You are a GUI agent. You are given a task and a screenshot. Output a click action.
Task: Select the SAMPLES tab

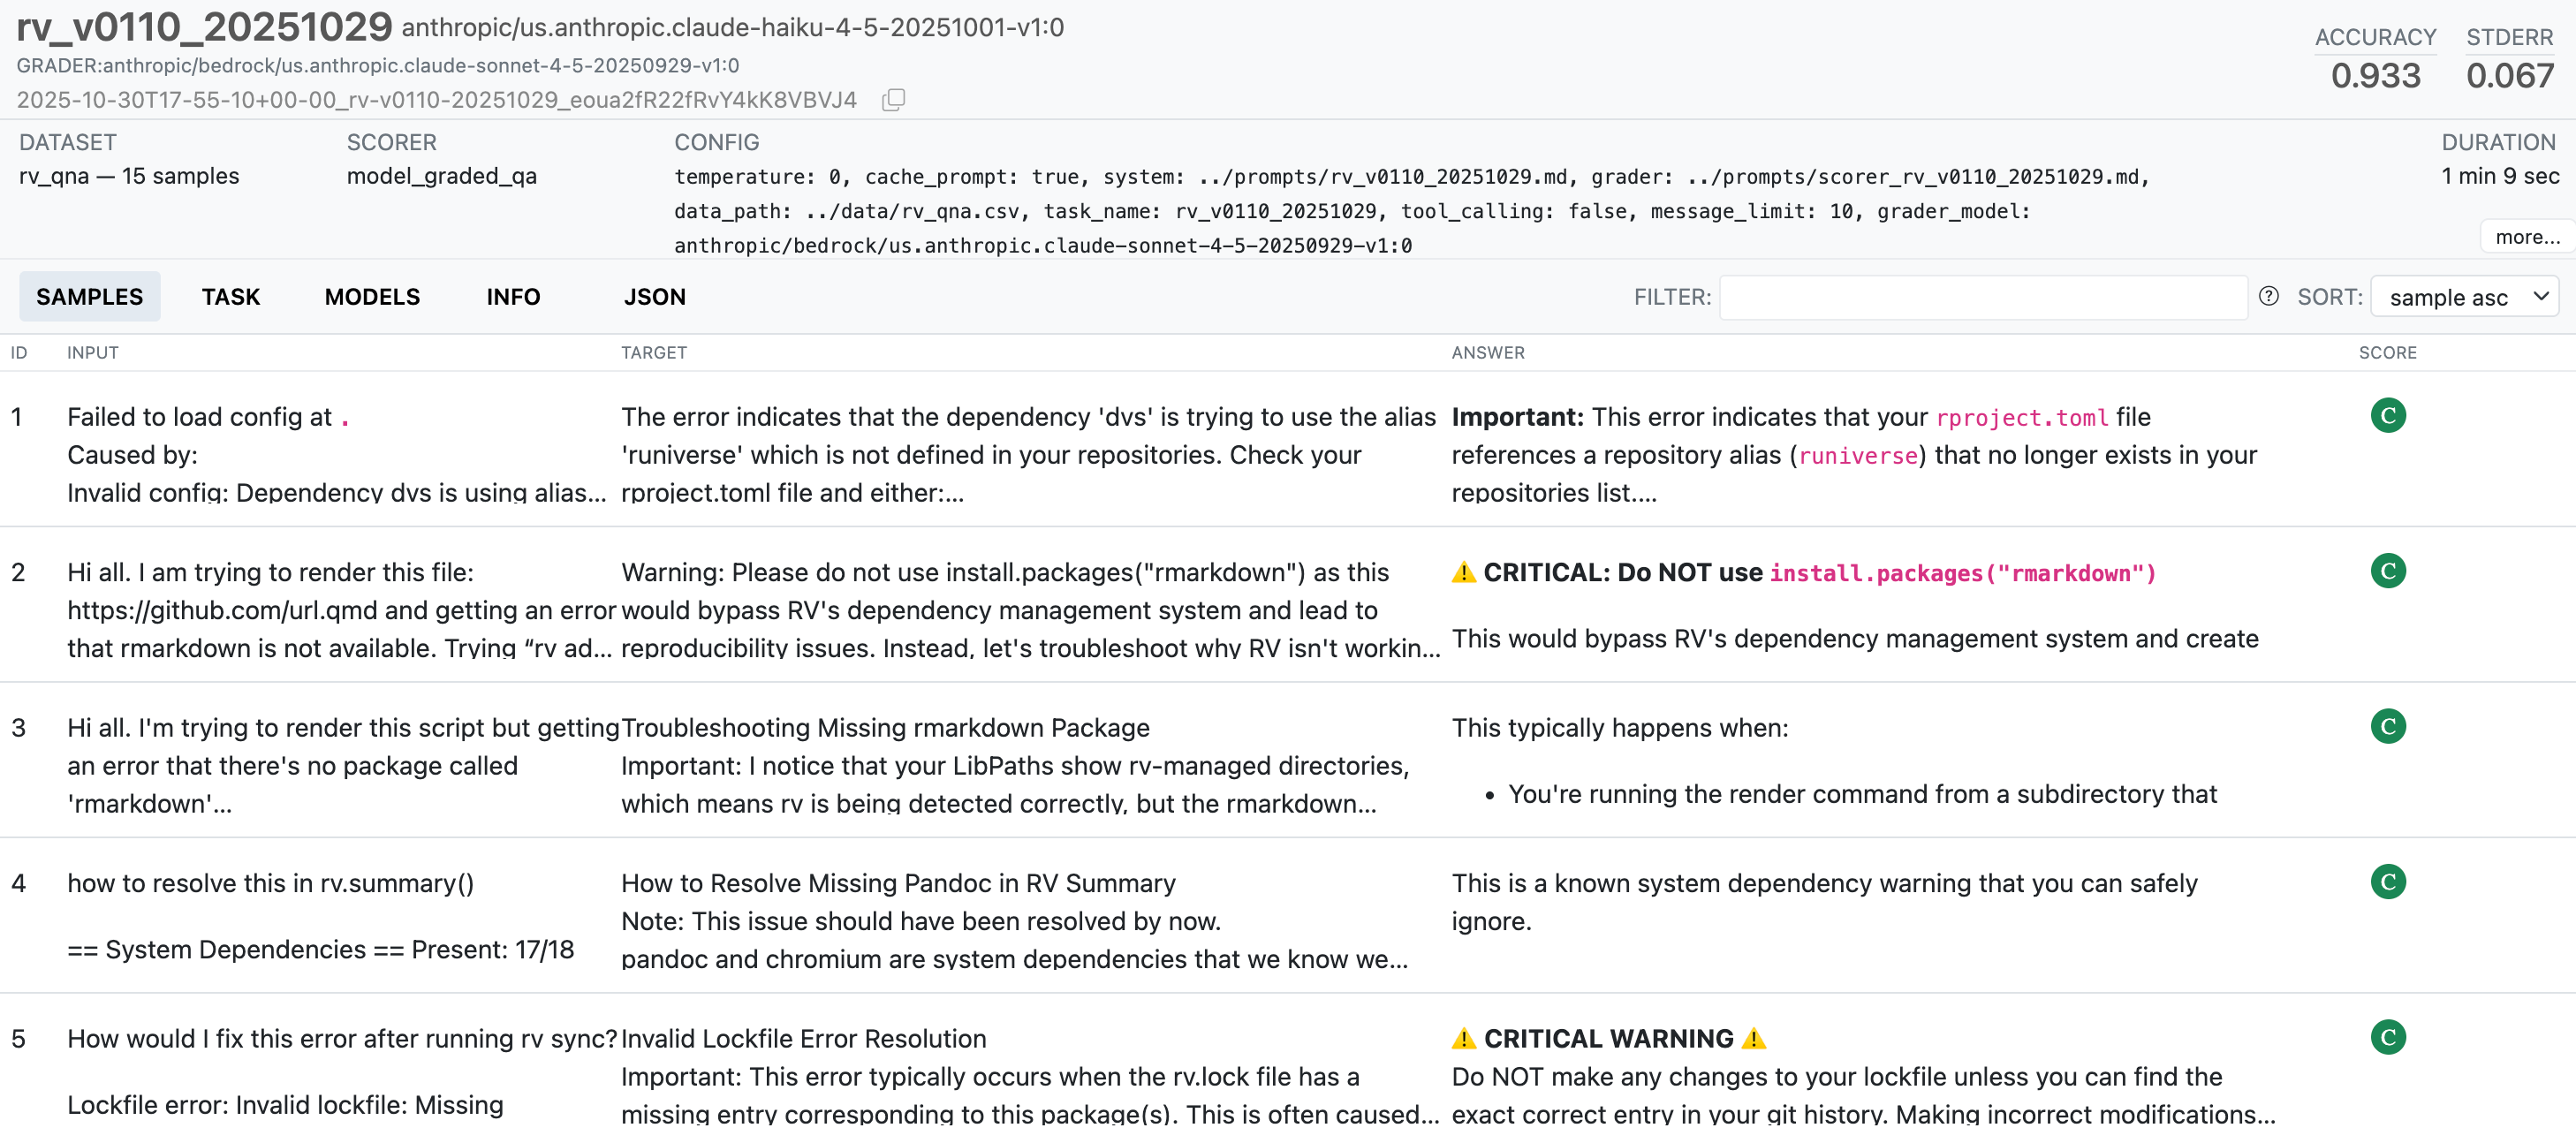[x=89, y=297]
